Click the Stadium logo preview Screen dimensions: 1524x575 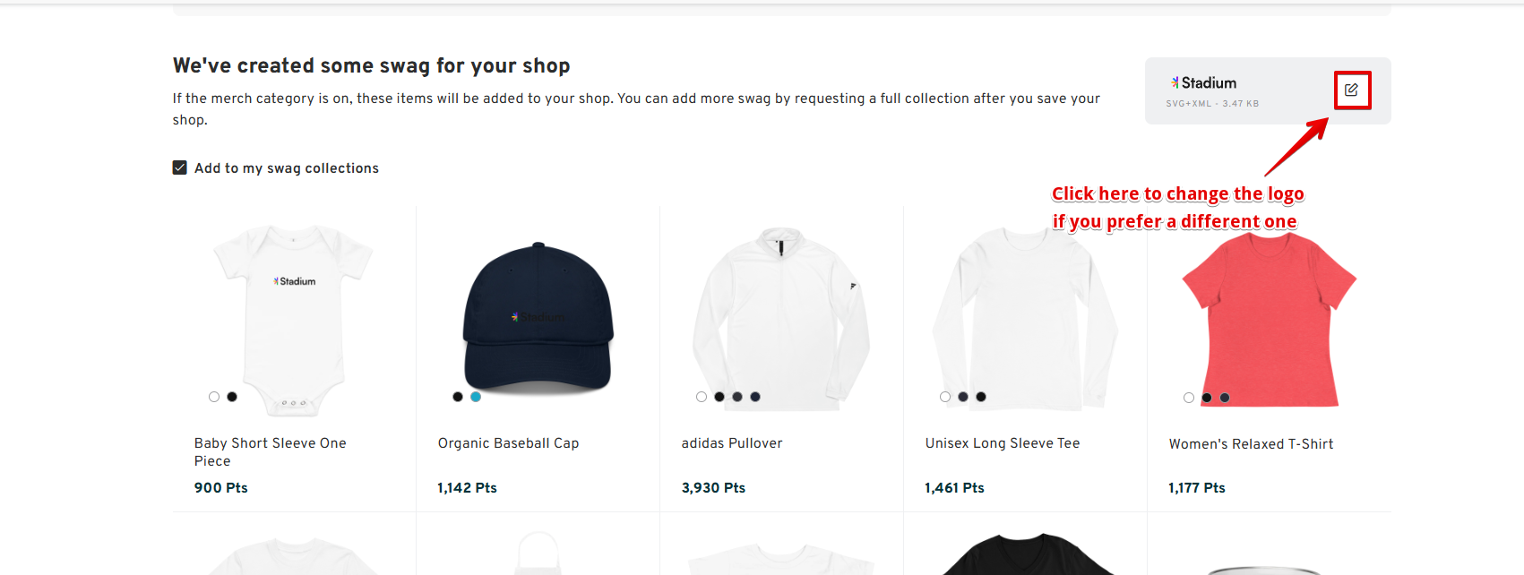[1203, 82]
